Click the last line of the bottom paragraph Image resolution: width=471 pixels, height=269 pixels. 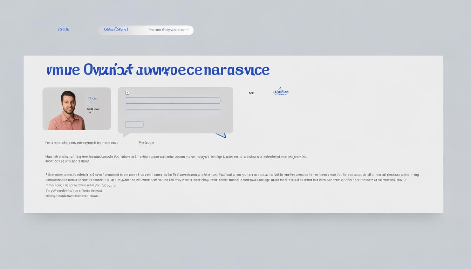[73, 196]
